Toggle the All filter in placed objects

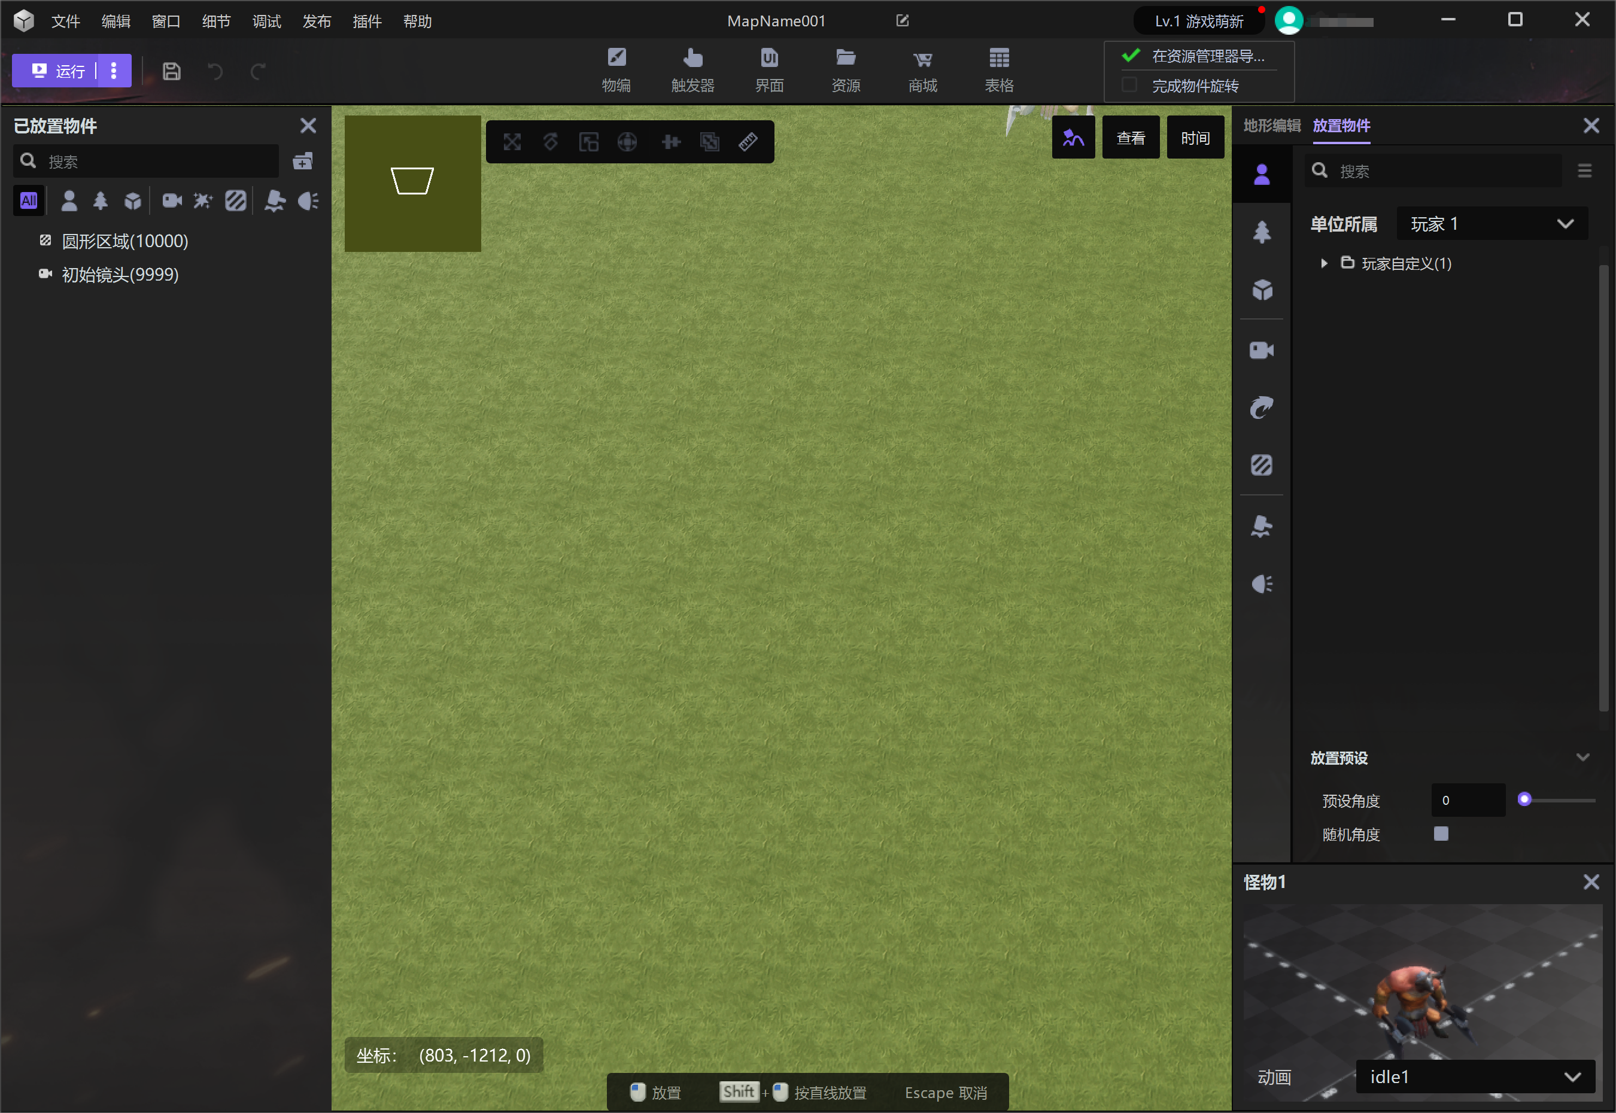(29, 201)
